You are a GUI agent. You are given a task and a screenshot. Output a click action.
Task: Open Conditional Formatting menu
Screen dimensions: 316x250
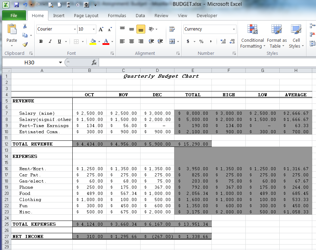pyautogui.click(x=253, y=36)
